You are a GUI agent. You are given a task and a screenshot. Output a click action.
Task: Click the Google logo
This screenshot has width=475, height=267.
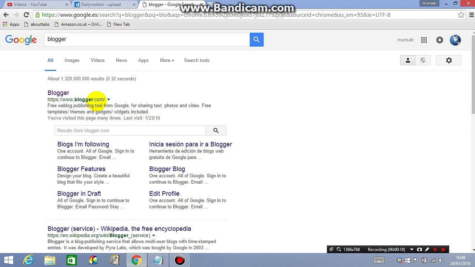pyautogui.click(x=21, y=40)
